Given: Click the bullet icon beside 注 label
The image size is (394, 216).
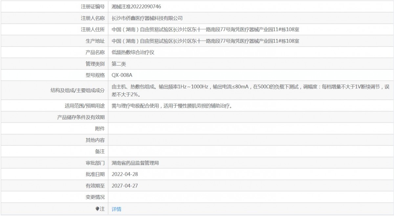Looking at the screenshot, I should pos(97,209).
